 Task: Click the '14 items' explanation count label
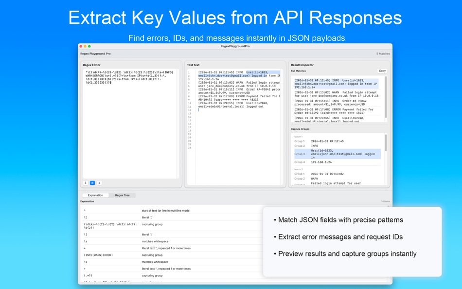[x=385, y=201]
